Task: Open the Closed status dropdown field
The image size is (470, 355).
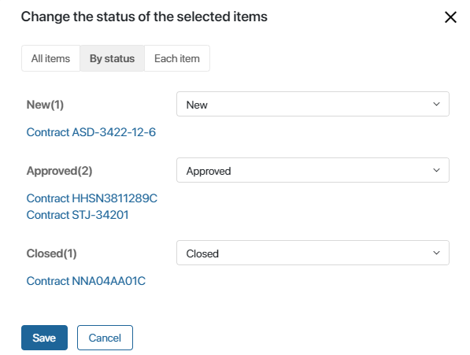Action: [313, 253]
